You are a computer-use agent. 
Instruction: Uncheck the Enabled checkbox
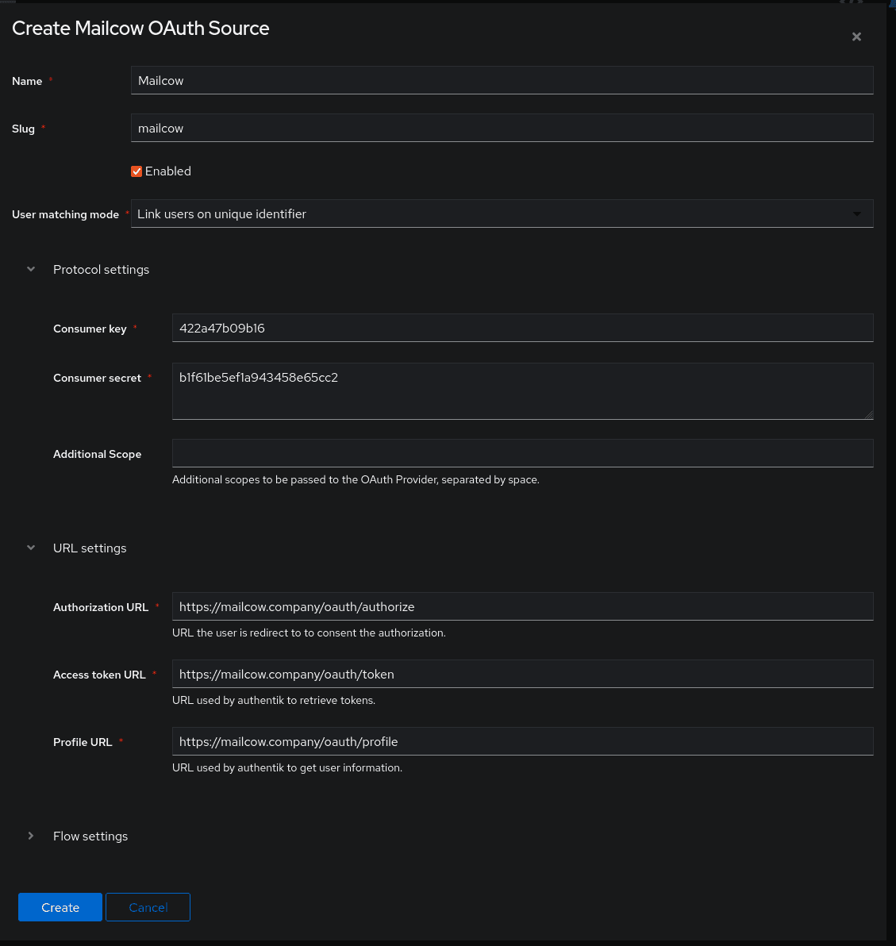click(137, 171)
